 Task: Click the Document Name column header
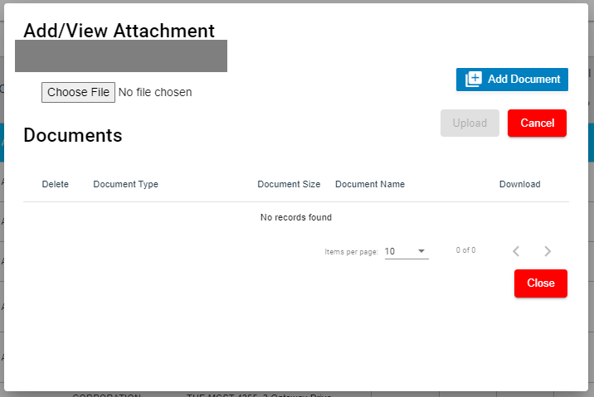pyautogui.click(x=370, y=184)
